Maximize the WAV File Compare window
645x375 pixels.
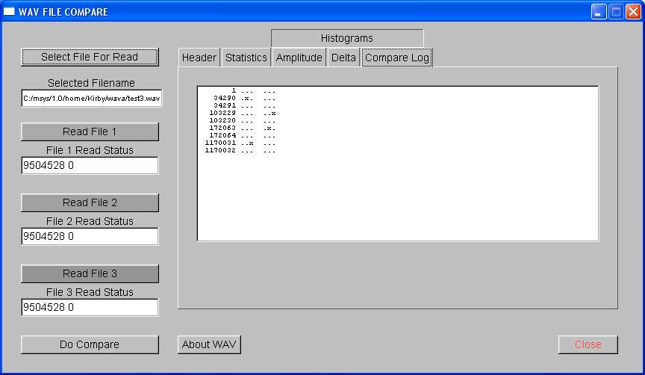(x=616, y=11)
